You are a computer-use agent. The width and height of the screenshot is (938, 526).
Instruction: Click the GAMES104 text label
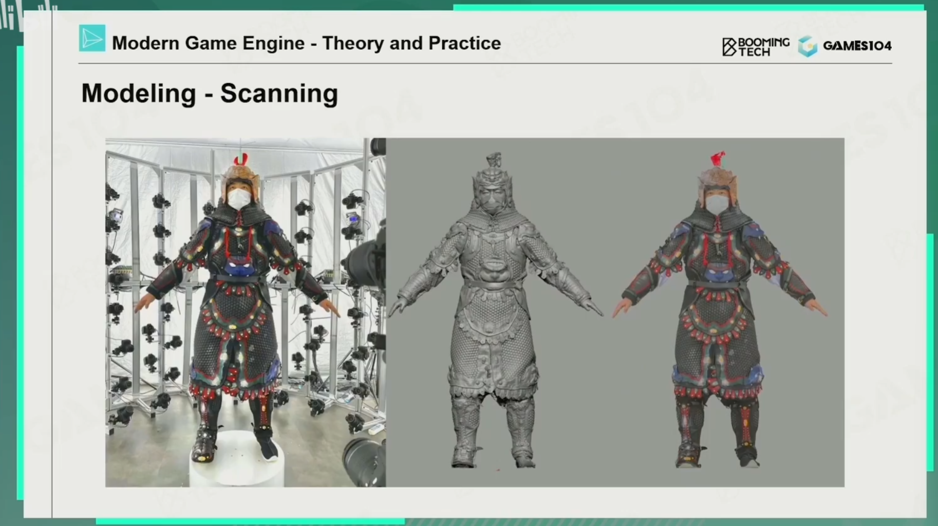coord(857,46)
